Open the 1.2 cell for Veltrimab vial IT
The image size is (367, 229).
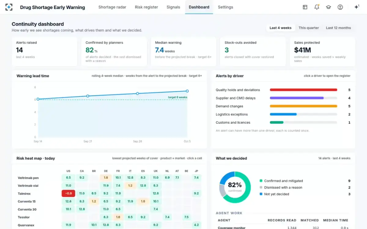tap(130, 185)
